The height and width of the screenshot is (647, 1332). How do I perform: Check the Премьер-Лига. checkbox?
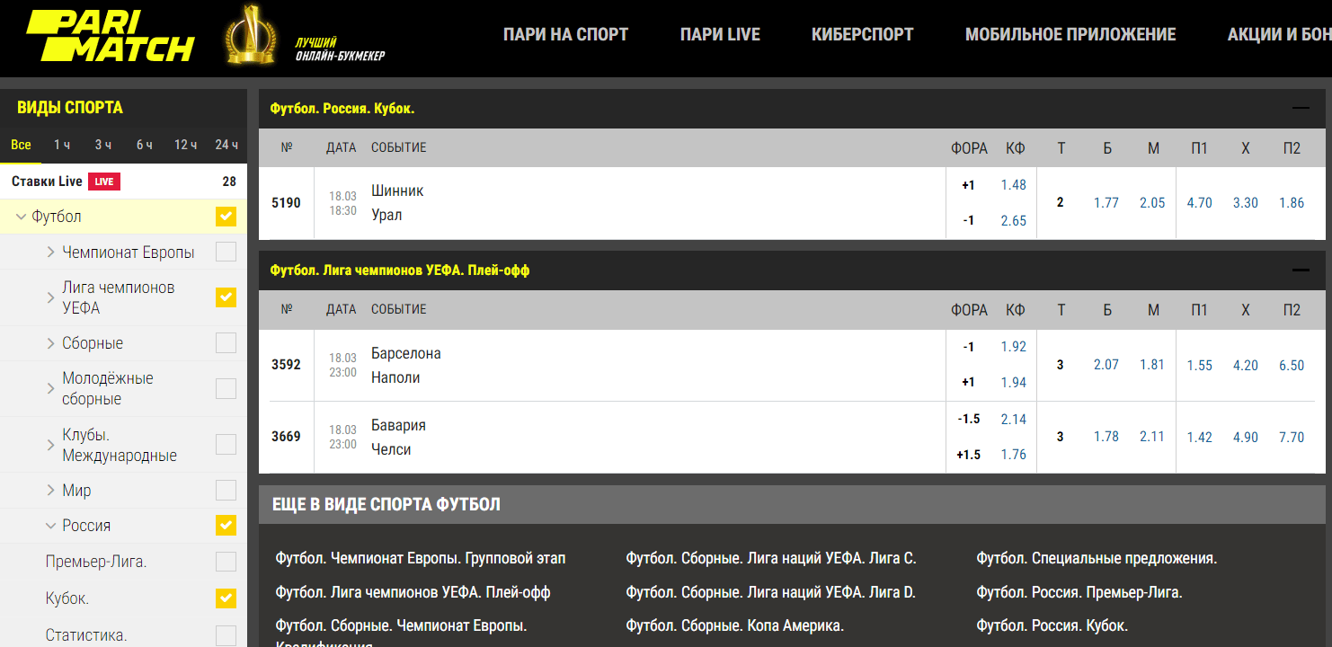coord(226,563)
